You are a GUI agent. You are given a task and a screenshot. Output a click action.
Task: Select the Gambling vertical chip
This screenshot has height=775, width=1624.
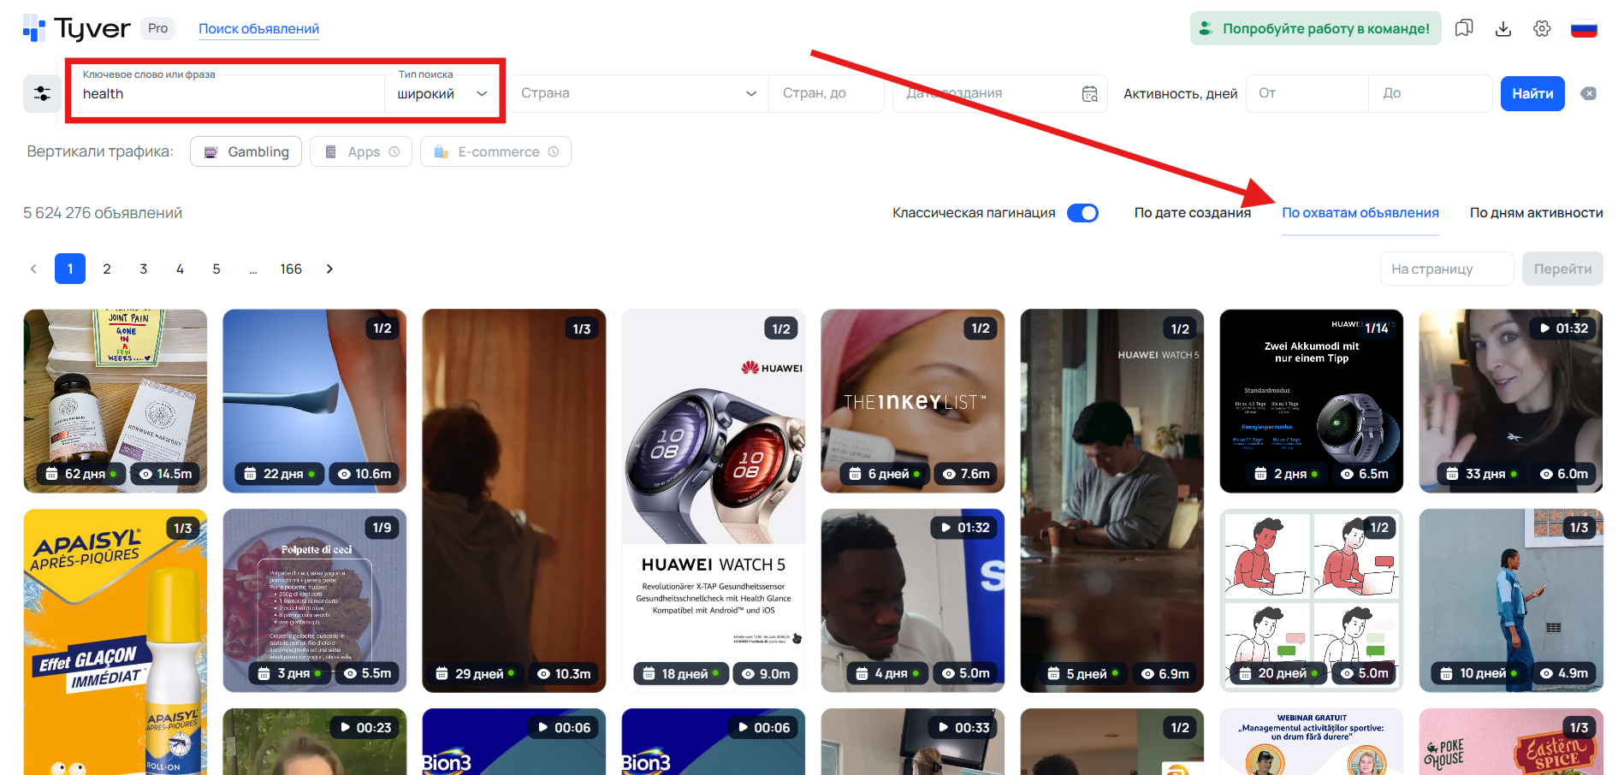246,151
